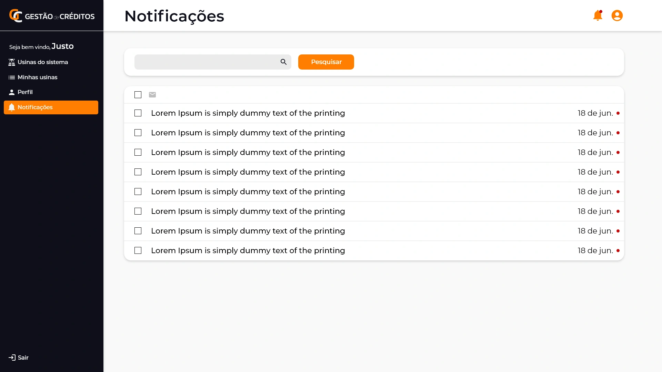
Task: Open the user account avatar icon
Action: click(617, 15)
